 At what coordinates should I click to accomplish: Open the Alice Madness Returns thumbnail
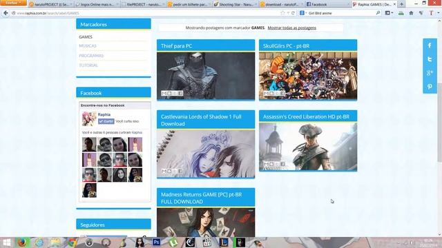[x=206, y=222]
